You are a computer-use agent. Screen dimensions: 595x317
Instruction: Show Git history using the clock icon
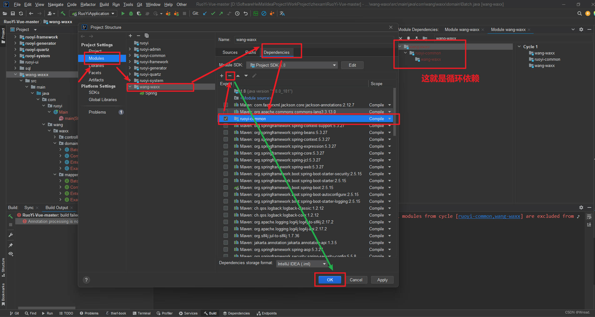tap(237, 13)
